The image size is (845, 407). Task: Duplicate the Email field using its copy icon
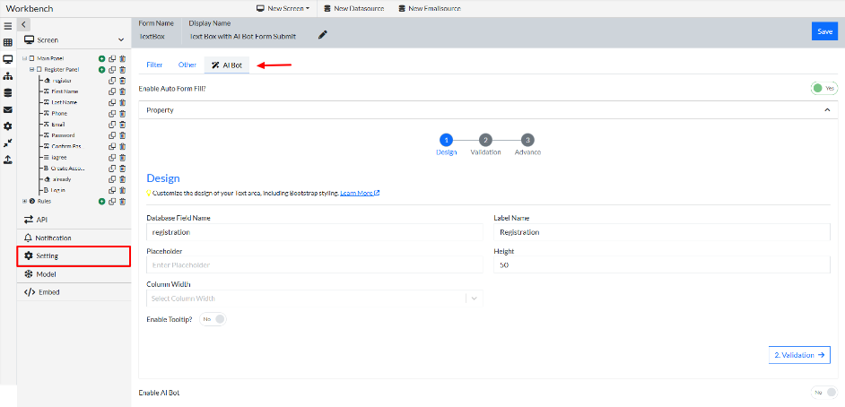coord(112,125)
